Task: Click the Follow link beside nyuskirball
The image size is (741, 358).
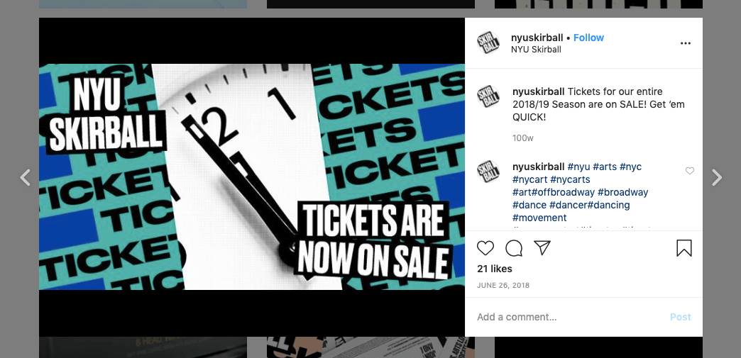Action: coord(588,38)
